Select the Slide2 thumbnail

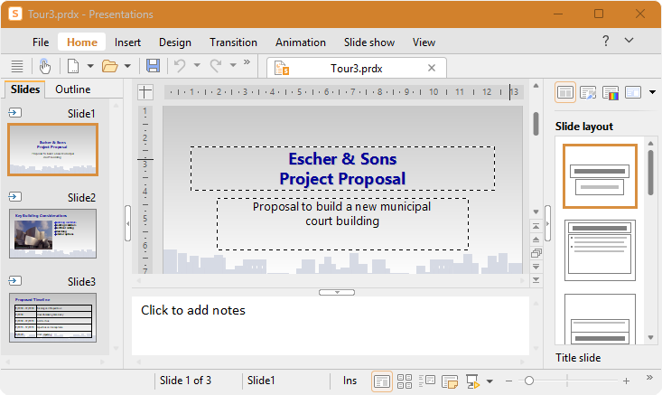tap(52, 233)
